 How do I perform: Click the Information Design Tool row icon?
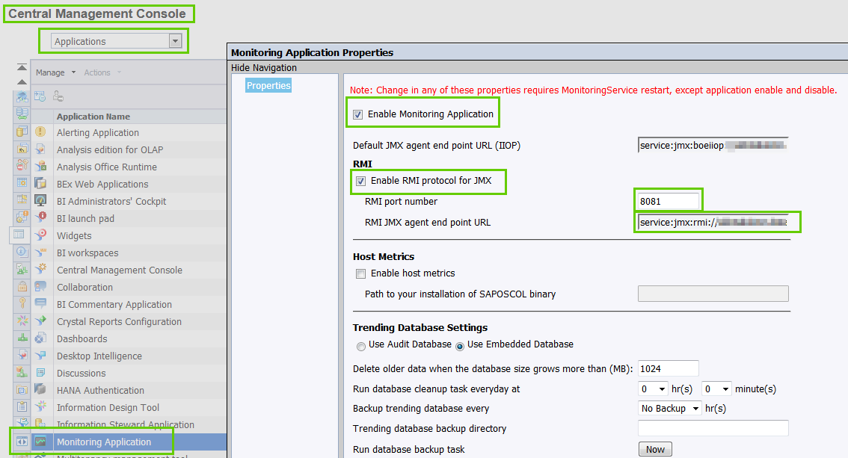[x=40, y=406]
